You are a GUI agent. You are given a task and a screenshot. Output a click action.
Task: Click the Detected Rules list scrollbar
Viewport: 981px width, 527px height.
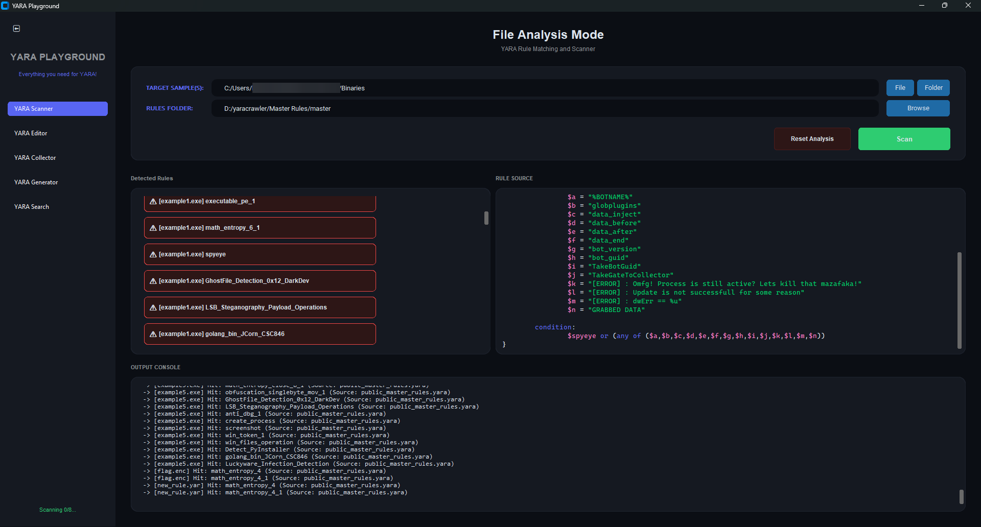click(486, 218)
